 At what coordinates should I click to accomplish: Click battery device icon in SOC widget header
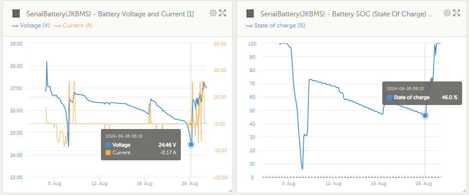(x=250, y=14)
